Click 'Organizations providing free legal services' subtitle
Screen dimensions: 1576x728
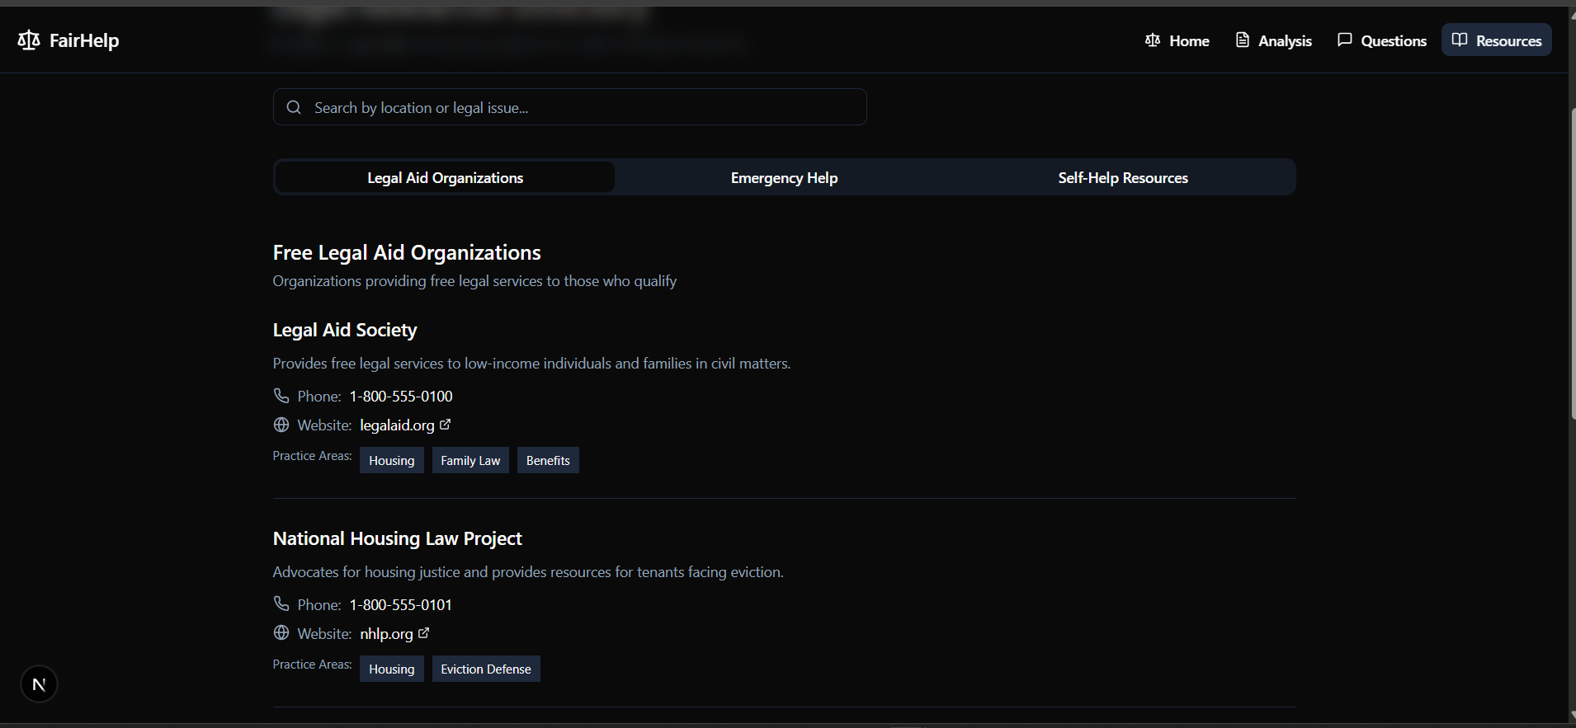point(474,281)
